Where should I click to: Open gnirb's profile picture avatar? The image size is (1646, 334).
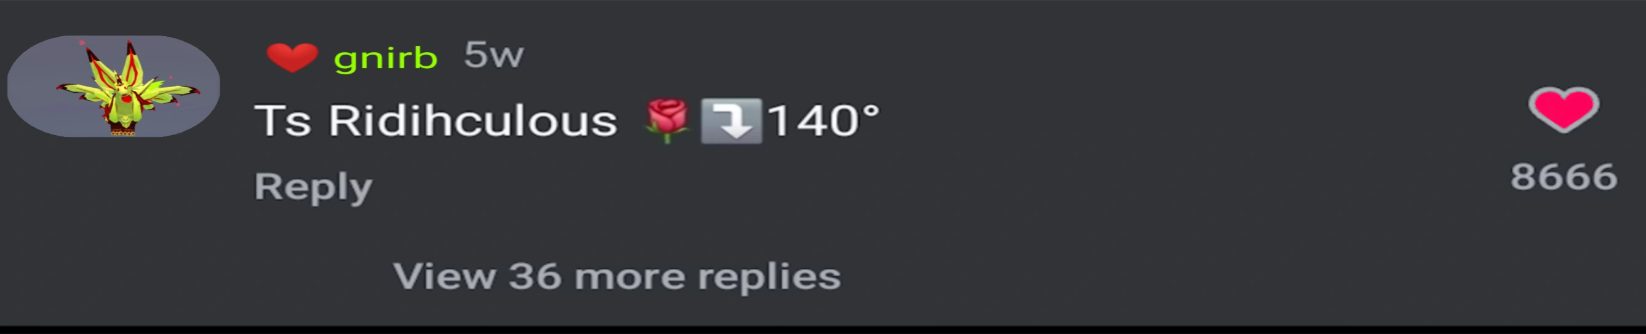point(114,86)
